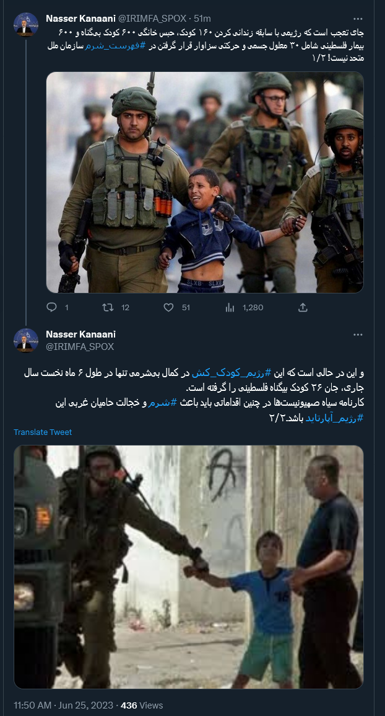Open the first tweet's three-dot more menu
The height and width of the screenshot is (716, 385).
[358, 19]
